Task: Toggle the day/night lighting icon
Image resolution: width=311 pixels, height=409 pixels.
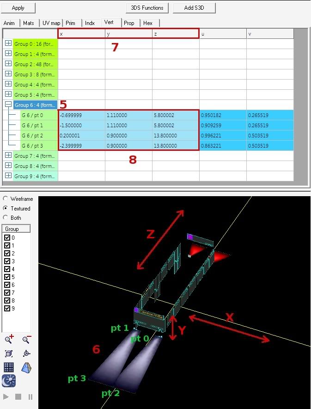Action: (9, 381)
